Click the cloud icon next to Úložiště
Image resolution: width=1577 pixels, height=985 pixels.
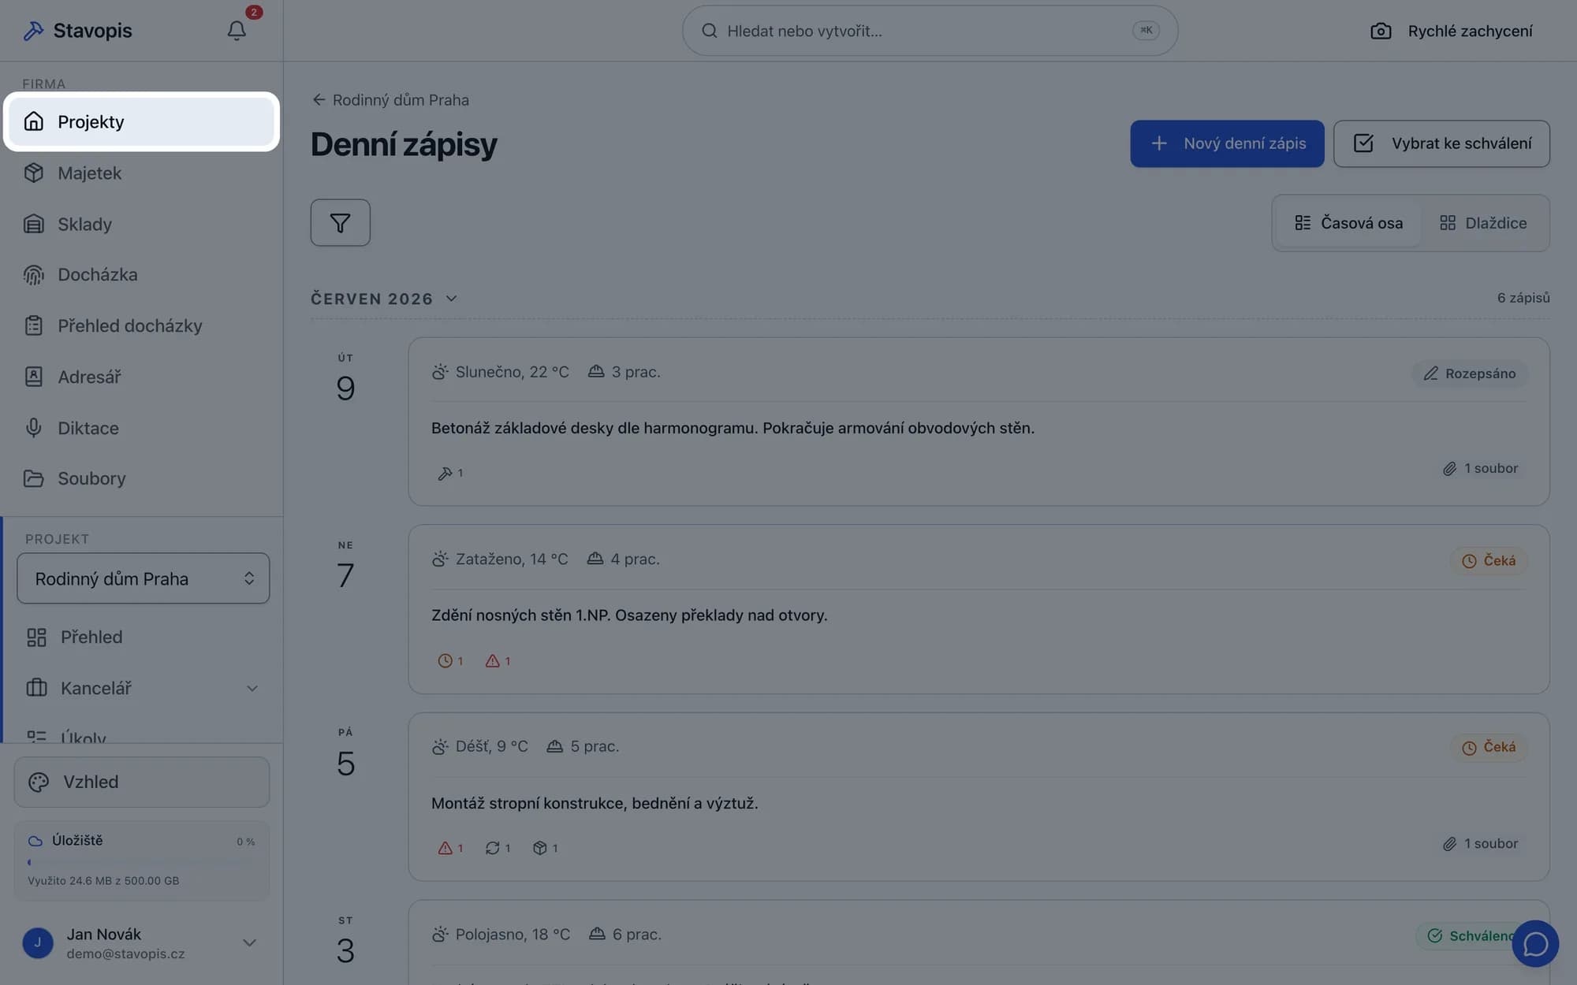(35, 841)
